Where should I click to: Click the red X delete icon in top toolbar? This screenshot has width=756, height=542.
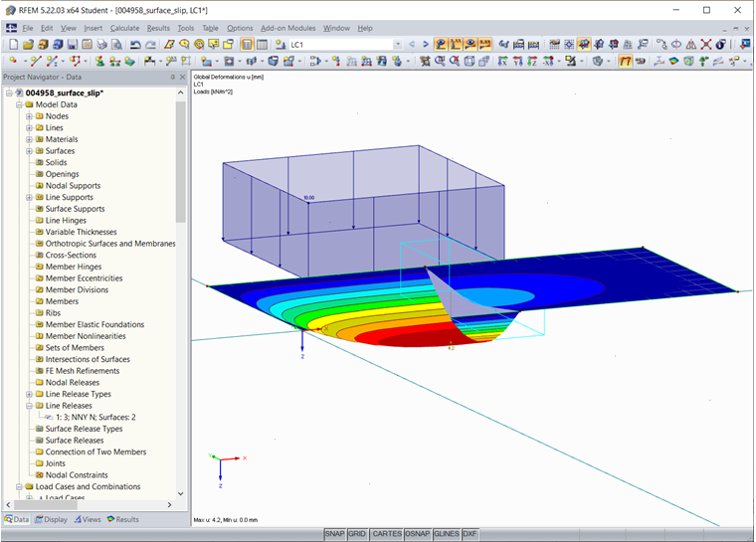(706, 45)
